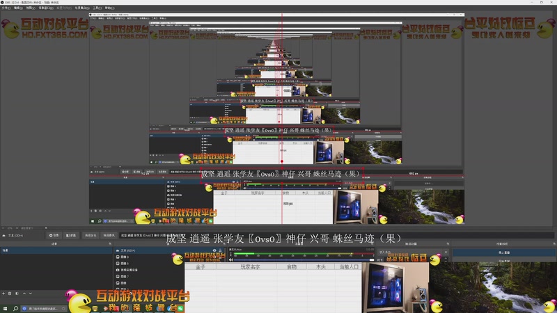Toggle lock of 文本 (GDI+) source
The image size is (557, 313).
pos(220,250)
